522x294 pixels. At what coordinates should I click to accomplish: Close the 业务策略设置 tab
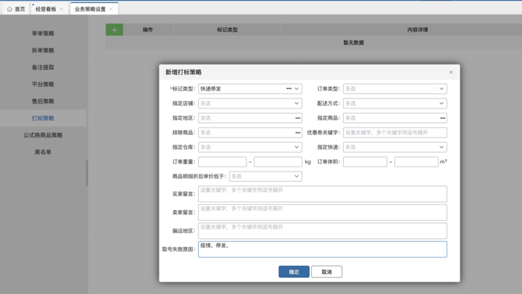pyautogui.click(x=111, y=9)
